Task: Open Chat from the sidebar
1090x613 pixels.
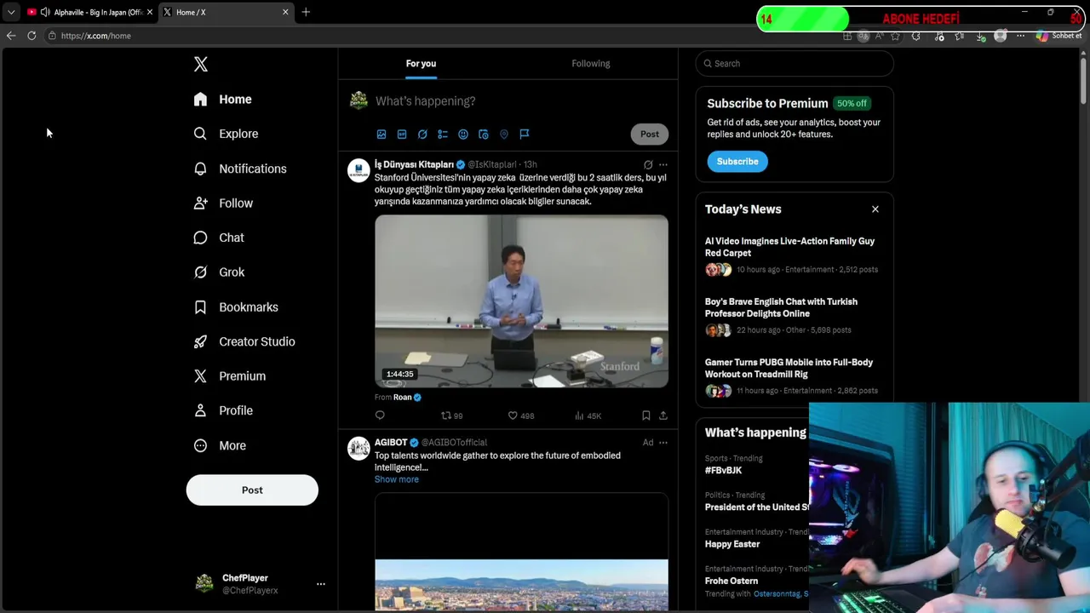Action: [x=219, y=238]
